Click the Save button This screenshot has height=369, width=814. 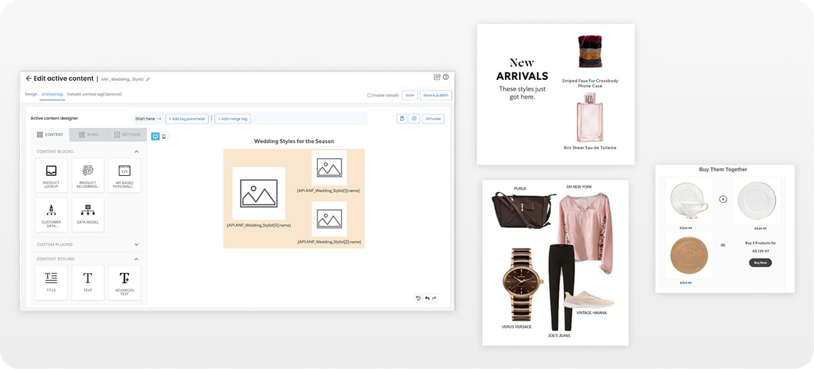[x=410, y=95]
